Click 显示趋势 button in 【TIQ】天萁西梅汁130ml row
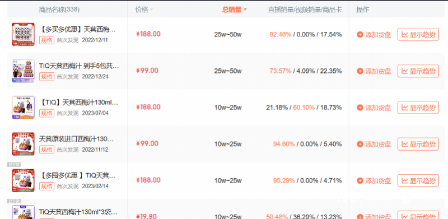Image resolution: width=448 pixels, height=219 pixels. click(x=418, y=108)
